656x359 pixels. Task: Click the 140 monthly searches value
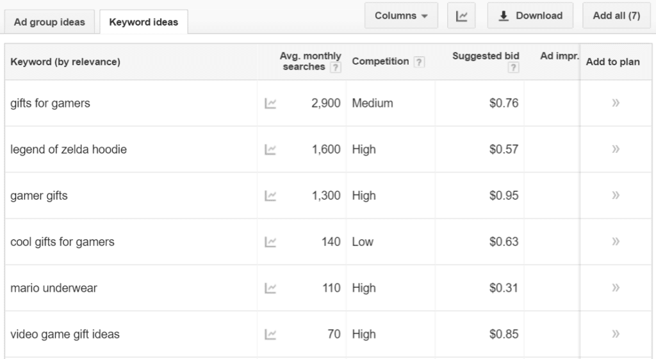pyautogui.click(x=331, y=242)
